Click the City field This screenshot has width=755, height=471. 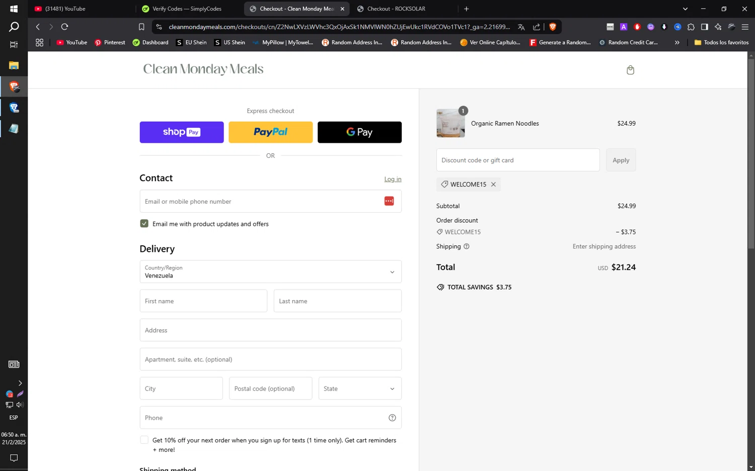[181, 389]
